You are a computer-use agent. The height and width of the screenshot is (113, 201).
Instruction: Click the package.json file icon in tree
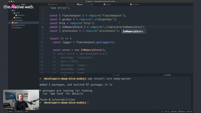[13, 28]
